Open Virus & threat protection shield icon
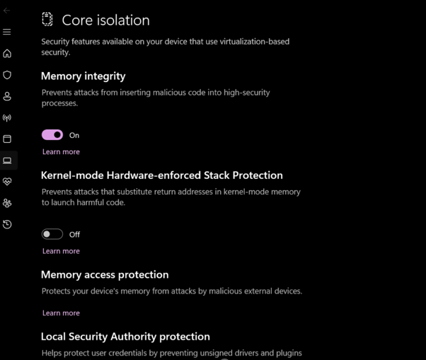Viewport: 426px width, 360px height. [7, 75]
